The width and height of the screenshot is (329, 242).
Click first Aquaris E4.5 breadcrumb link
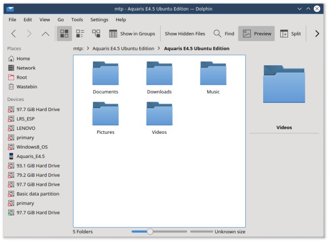point(123,49)
